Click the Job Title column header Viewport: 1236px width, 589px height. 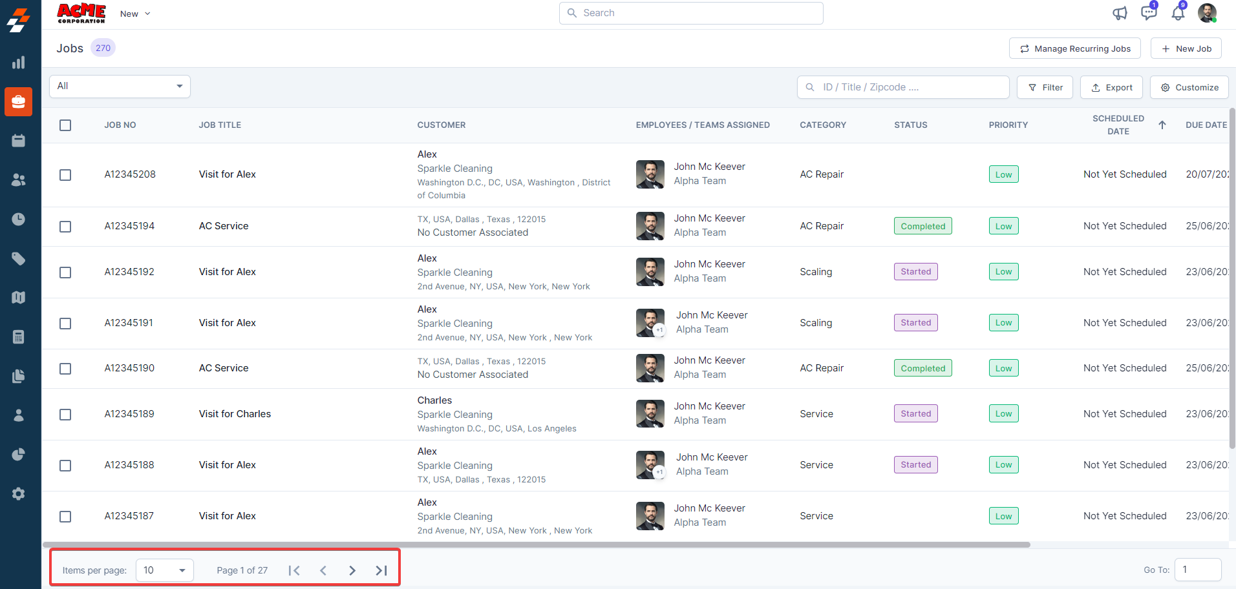click(220, 125)
